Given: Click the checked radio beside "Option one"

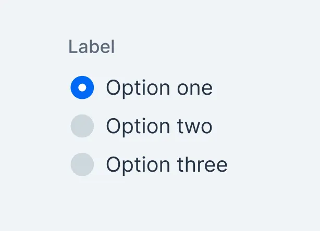Looking at the screenshot, I should [x=82, y=87].
